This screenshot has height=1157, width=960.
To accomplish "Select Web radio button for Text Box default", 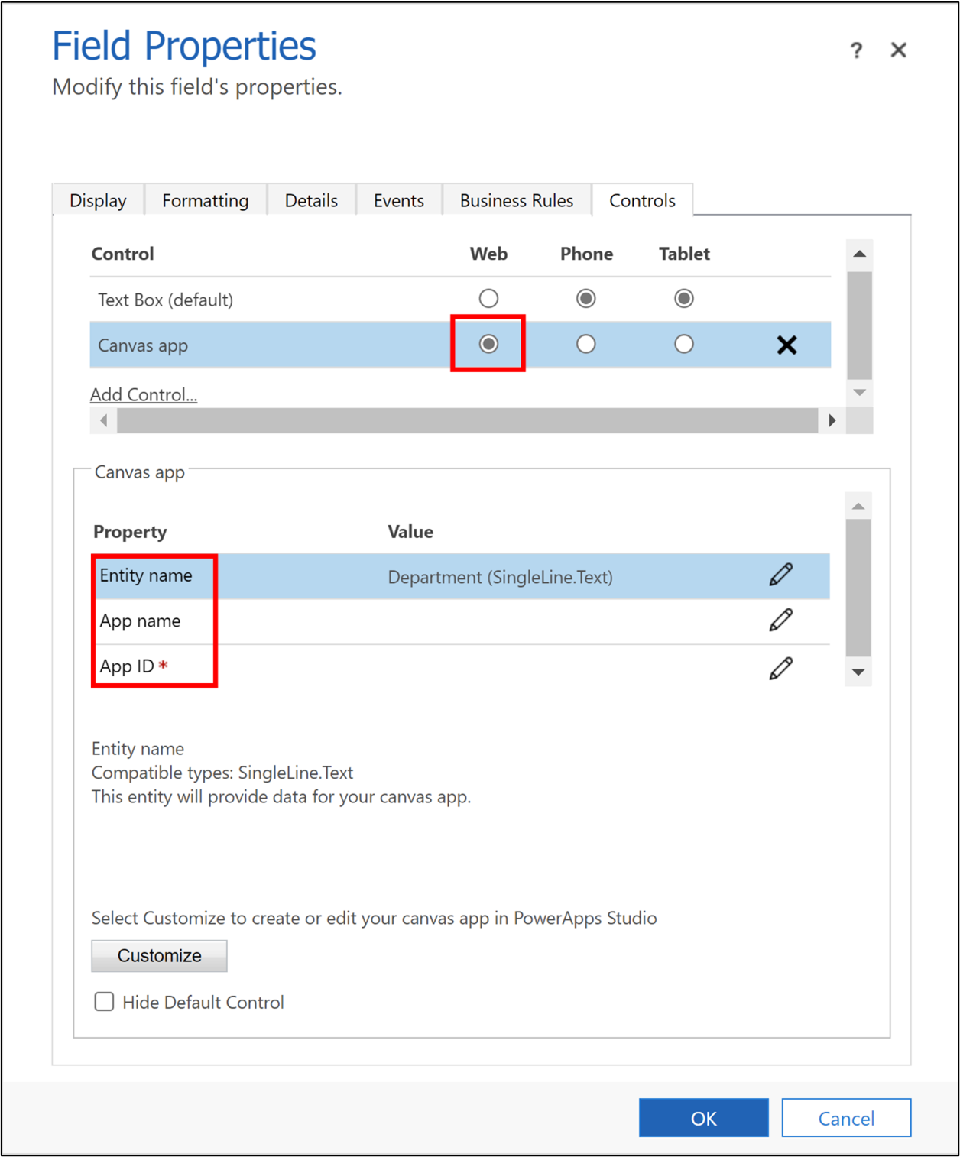I will [488, 298].
